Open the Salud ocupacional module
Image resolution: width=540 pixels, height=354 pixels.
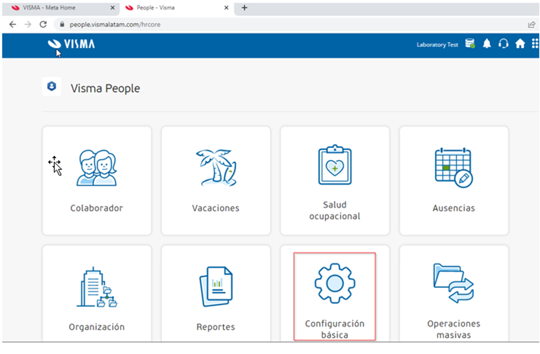334,181
